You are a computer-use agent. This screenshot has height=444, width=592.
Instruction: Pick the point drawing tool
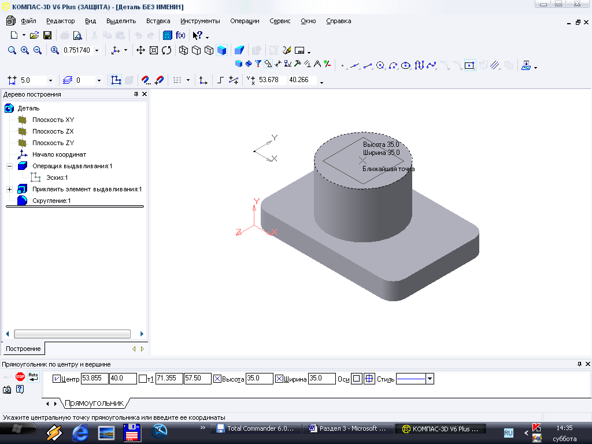coord(342,65)
